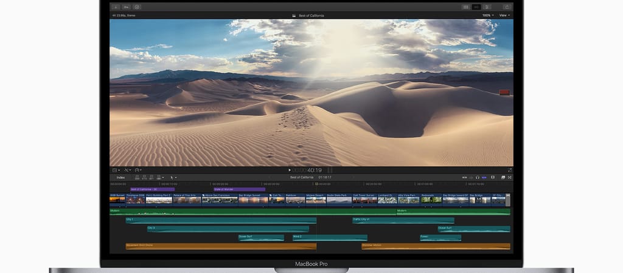Open the select tool arrow dropdown
The image size is (623, 273).
pos(173,177)
